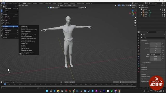The width and height of the screenshot is (166, 93).
Task: Open the Export submenu in File menu
Action: (11, 28)
